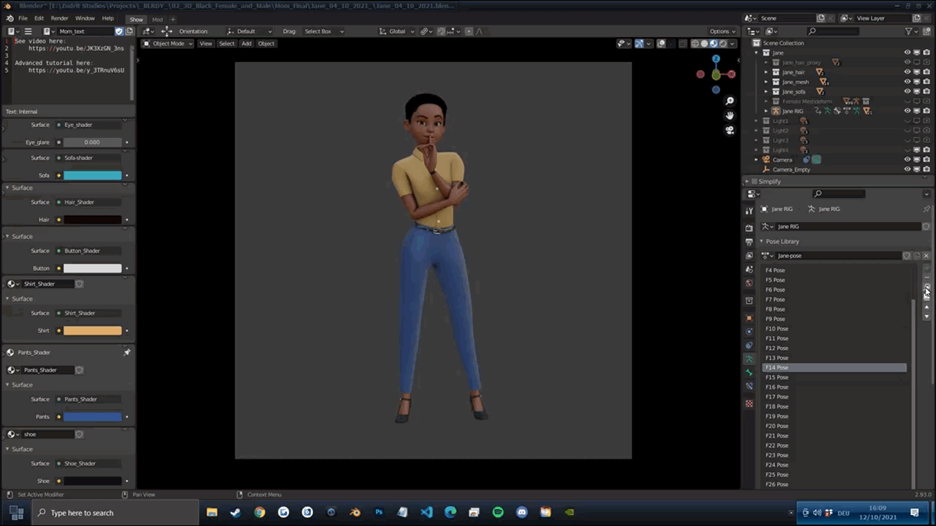
Task: Open the Select Box drag dropdown
Action: [x=322, y=31]
